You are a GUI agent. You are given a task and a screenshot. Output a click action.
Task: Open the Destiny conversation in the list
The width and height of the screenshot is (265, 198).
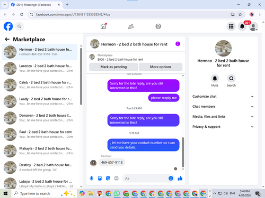40,167
